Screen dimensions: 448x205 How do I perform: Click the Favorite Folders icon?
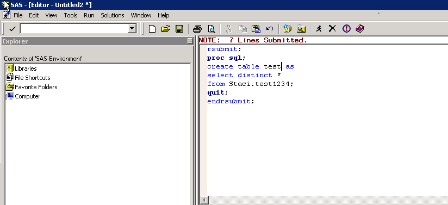pyautogui.click(x=10, y=86)
